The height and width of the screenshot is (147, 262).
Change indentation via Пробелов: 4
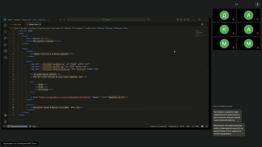173,126
